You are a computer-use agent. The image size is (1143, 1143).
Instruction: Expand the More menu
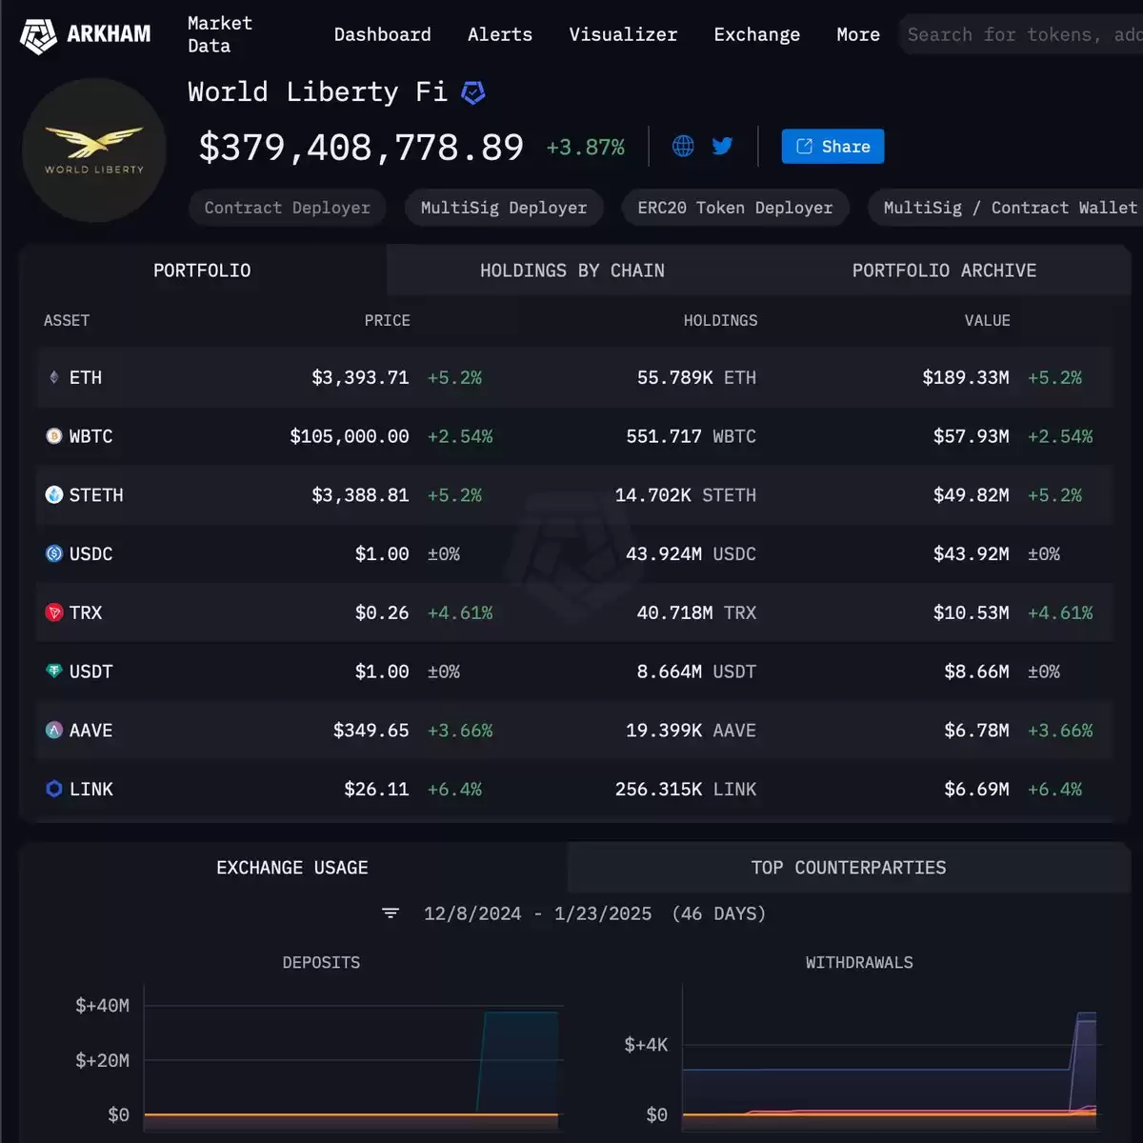click(x=858, y=34)
